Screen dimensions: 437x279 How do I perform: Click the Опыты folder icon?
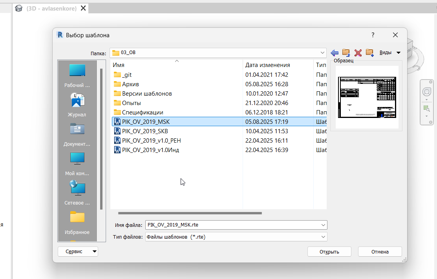tap(117, 103)
